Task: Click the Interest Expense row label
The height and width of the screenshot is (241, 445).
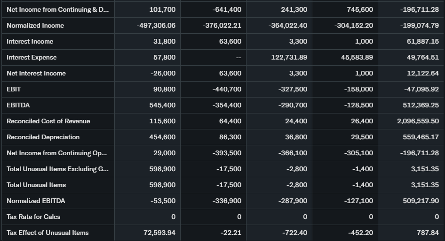Action: [32, 57]
